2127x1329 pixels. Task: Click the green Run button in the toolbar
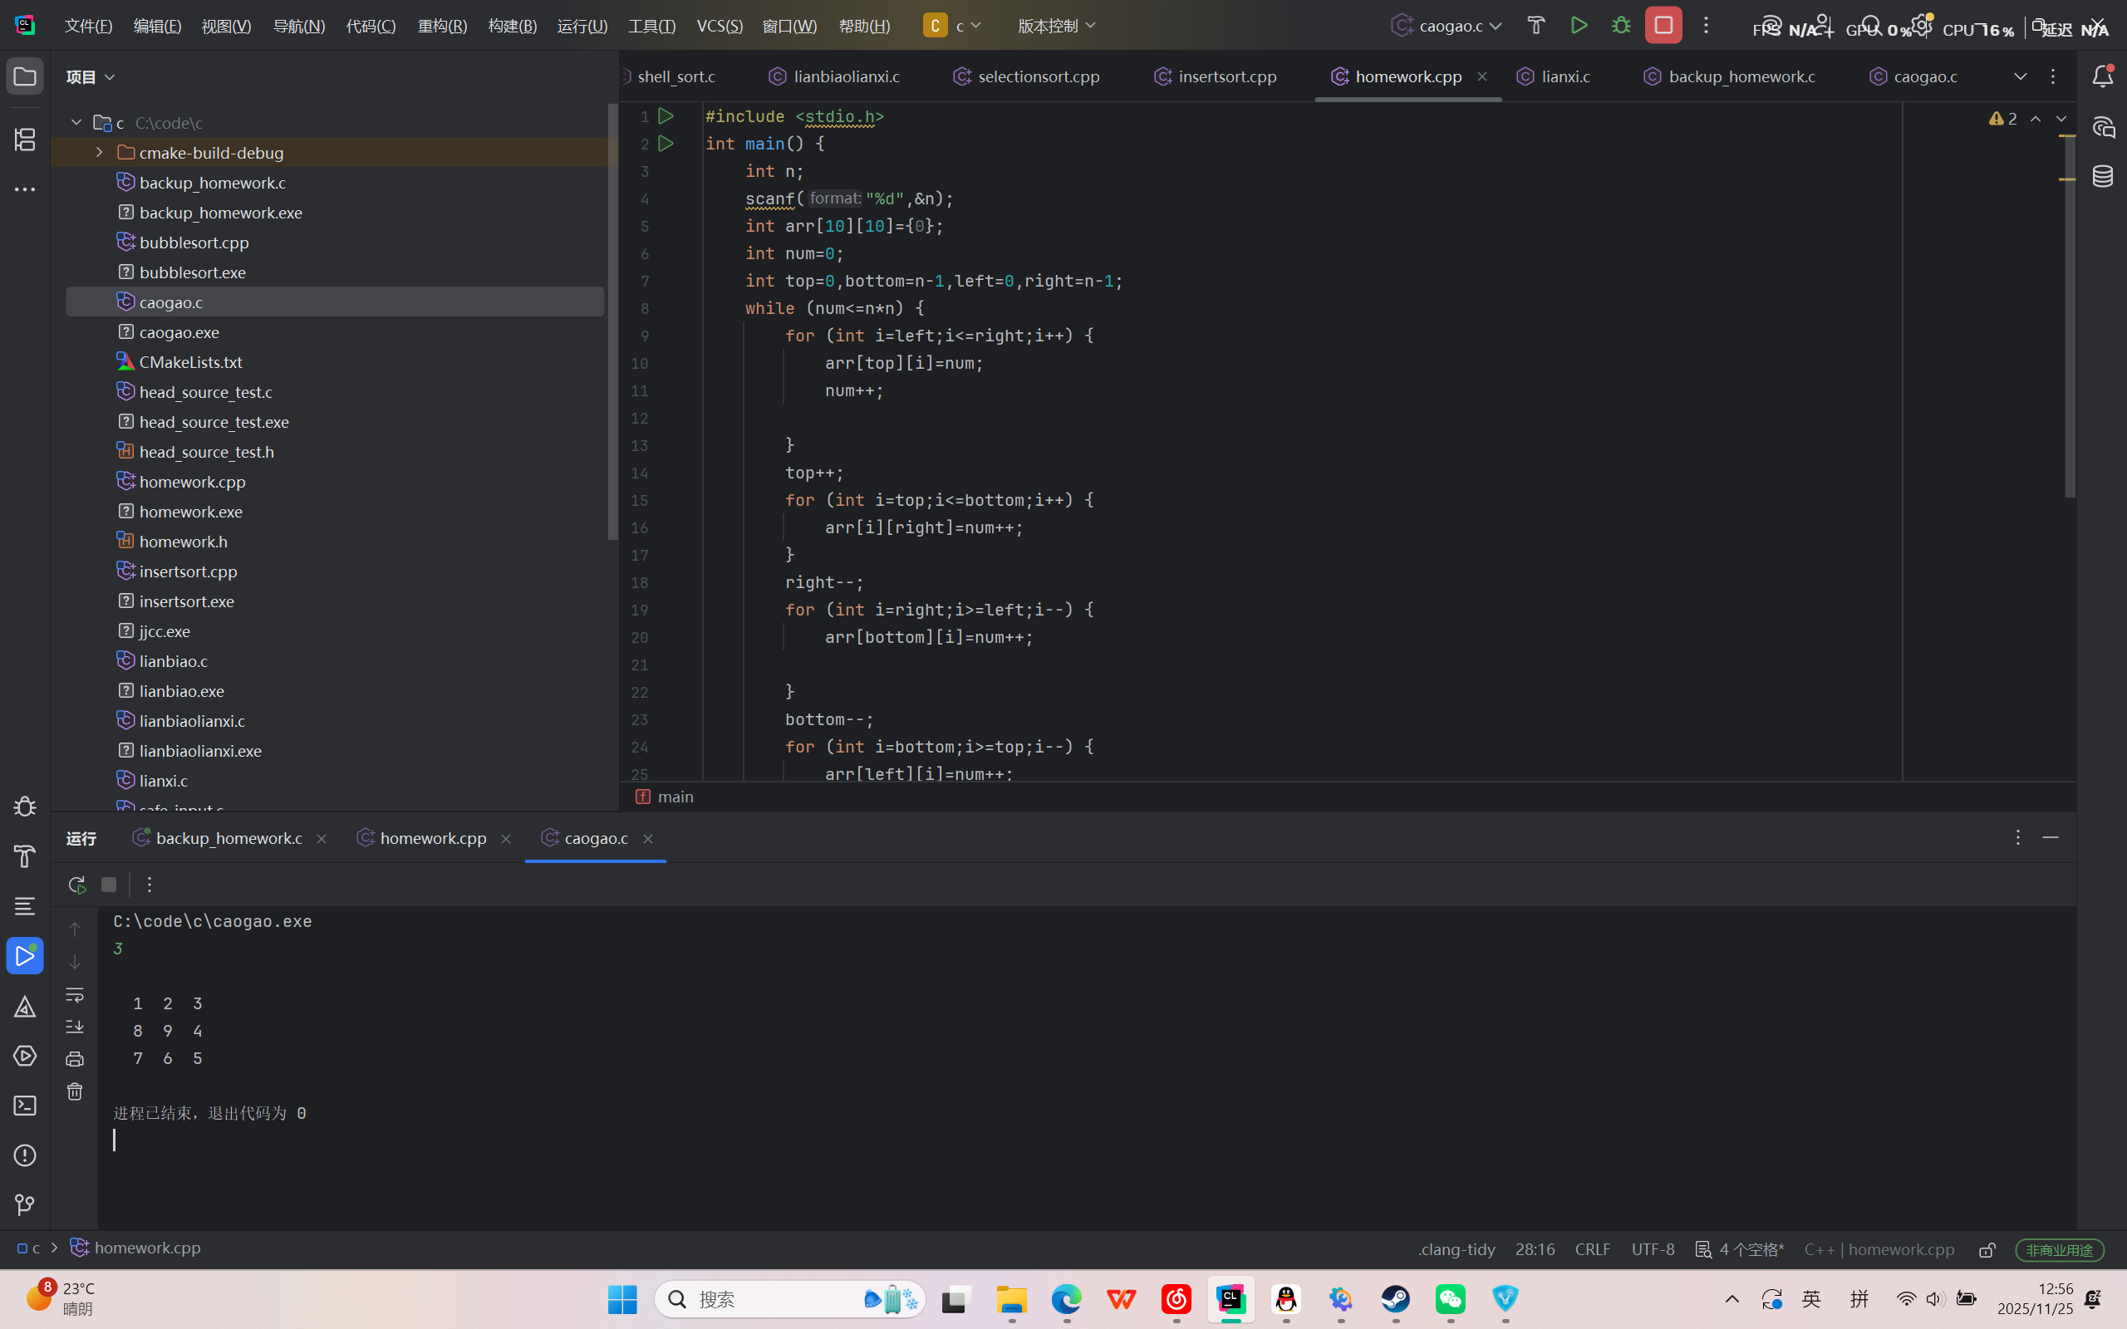pyautogui.click(x=1579, y=26)
